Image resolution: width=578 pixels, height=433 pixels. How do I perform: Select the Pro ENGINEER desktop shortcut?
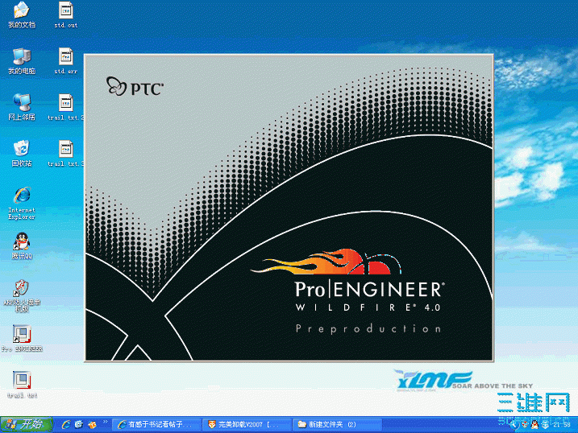(22, 339)
